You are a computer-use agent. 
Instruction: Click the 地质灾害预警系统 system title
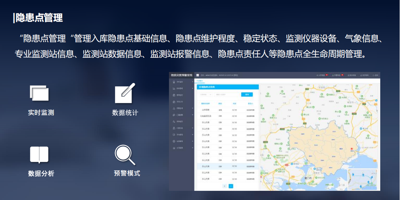point(181,75)
